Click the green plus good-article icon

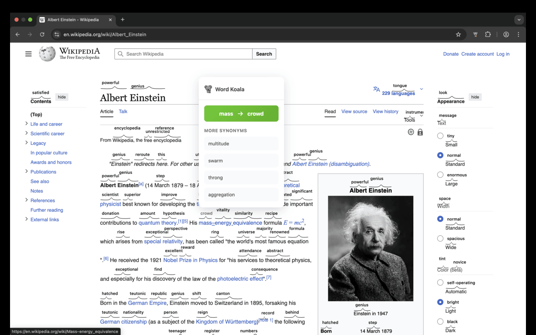pos(411,132)
